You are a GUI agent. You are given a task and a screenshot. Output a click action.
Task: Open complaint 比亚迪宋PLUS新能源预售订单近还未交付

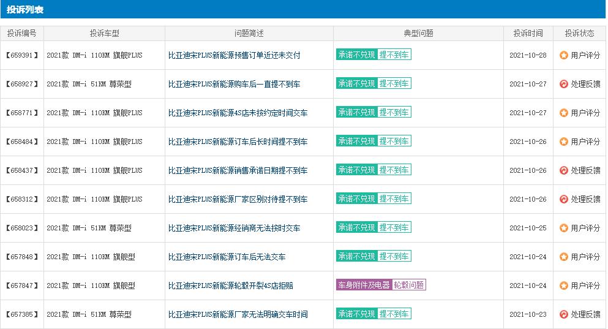[x=235, y=55]
